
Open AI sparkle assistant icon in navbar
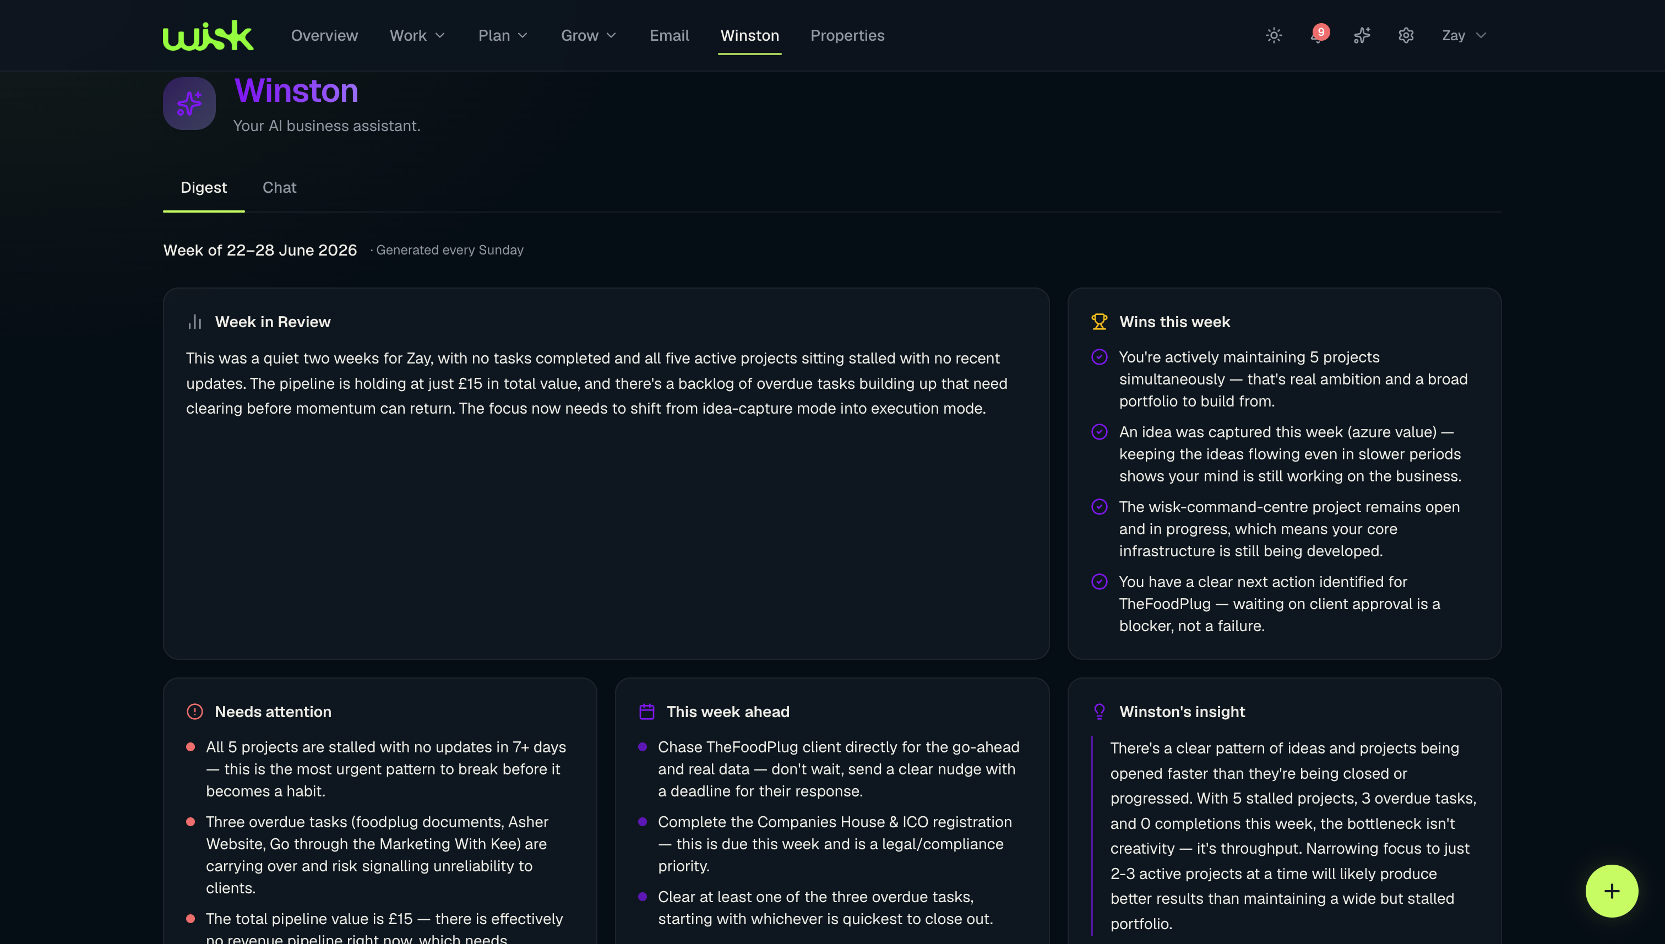click(x=1362, y=35)
